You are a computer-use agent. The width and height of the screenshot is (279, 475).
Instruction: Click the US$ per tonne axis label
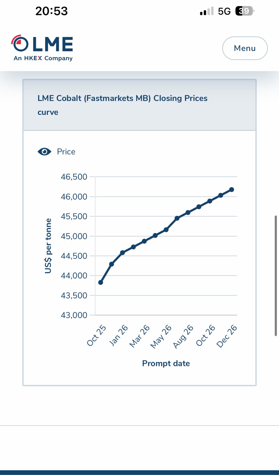pos(48,246)
